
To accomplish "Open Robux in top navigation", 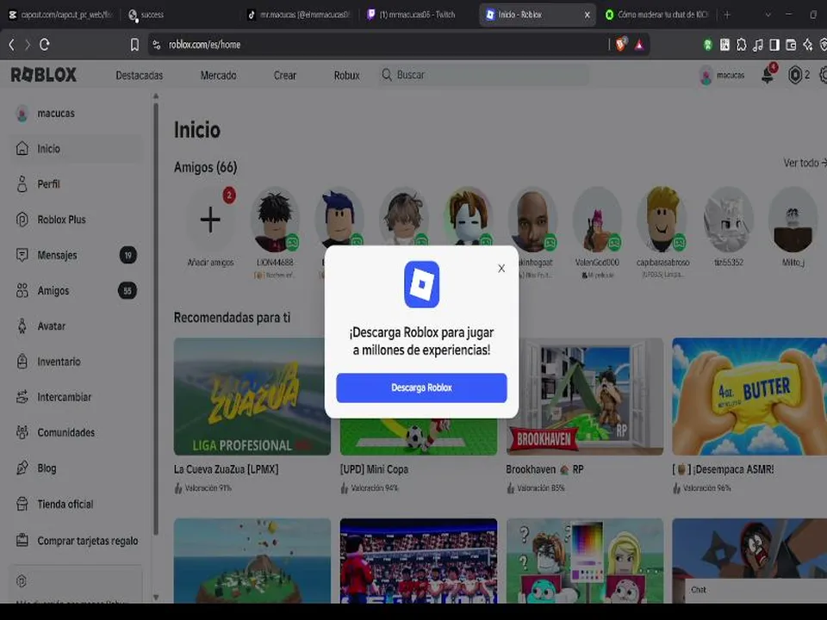I will pyautogui.click(x=346, y=76).
